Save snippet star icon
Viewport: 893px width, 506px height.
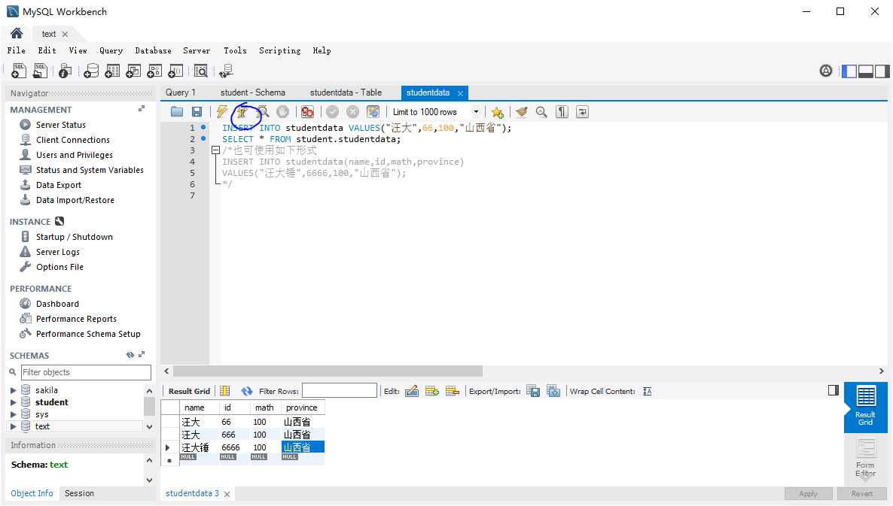497,112
